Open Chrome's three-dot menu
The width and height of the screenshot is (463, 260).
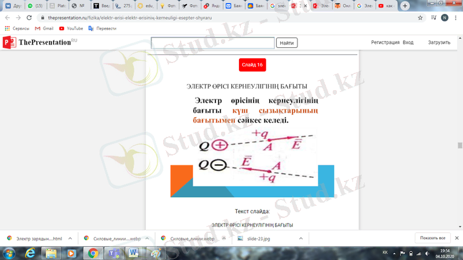tap(455, 18)
